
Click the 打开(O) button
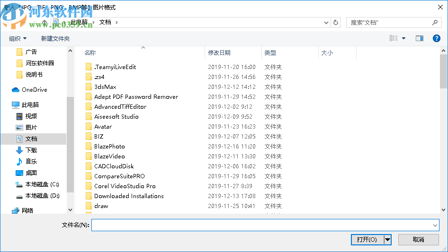tap(367, 240)
